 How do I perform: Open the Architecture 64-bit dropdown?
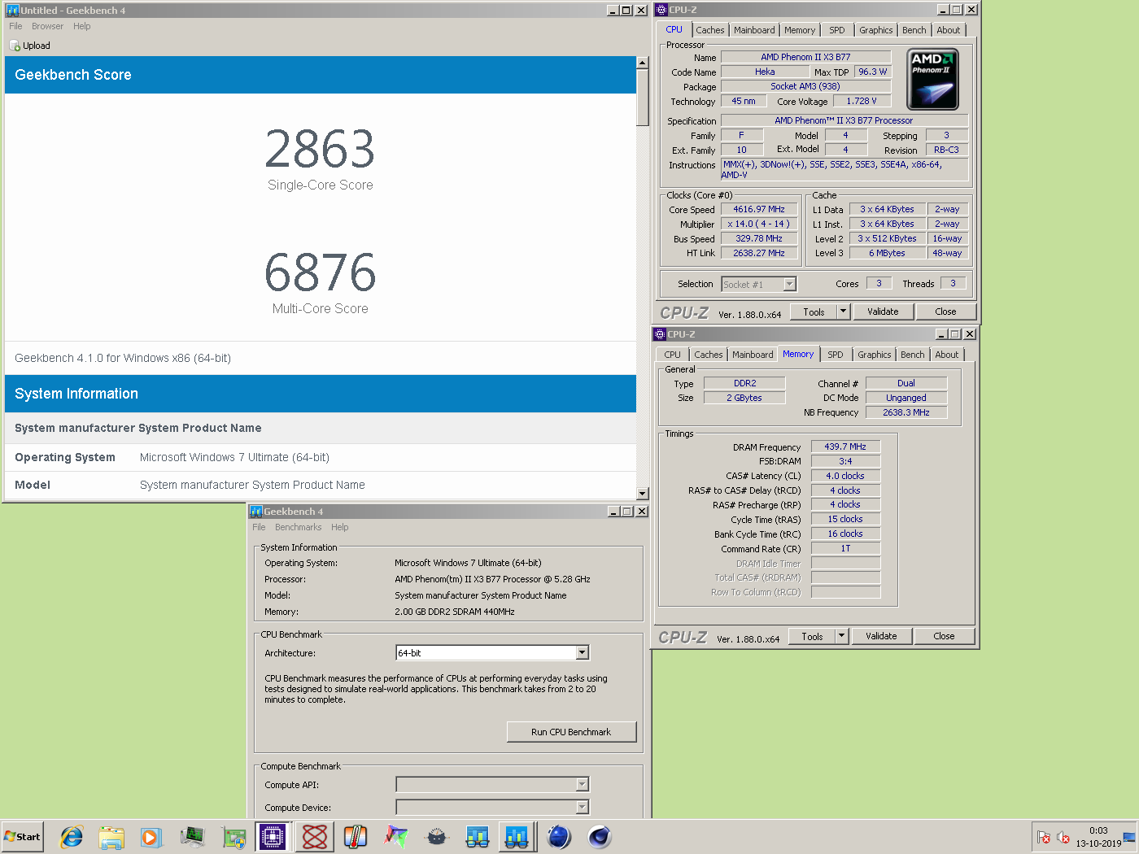pyautogui.click(x=583, y=652)
